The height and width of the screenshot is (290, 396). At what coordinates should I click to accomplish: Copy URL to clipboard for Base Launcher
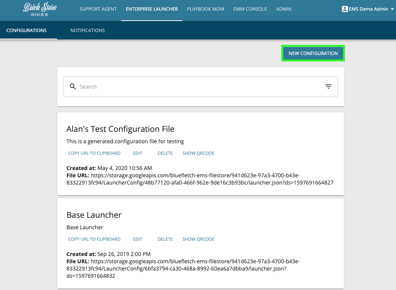(95, 239)
